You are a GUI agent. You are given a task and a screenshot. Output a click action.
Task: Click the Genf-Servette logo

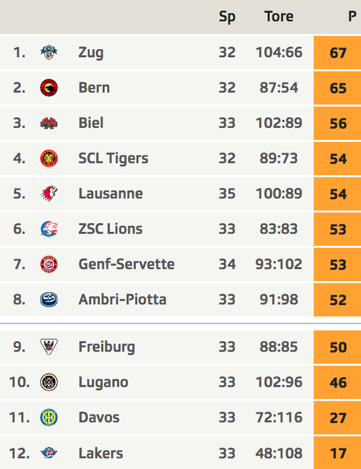pyautogui.click(x=49, y=264)
